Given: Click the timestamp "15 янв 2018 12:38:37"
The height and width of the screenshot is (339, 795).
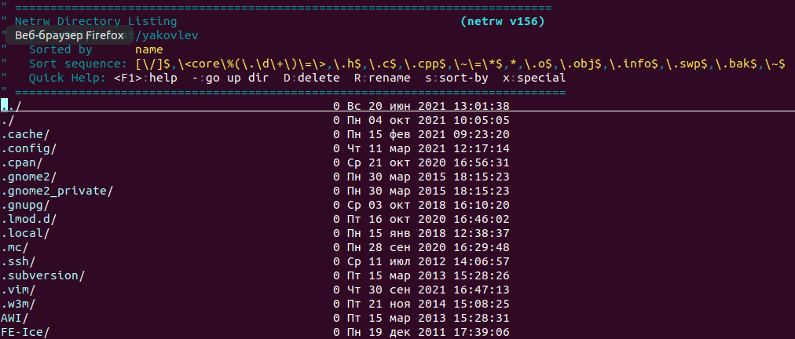Looking at the screenshot, I should tap(438, 234).
